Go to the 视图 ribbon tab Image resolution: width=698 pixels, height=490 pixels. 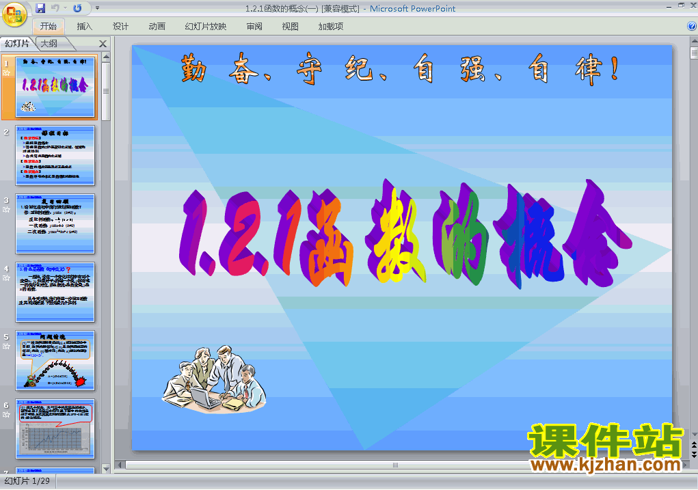tap(291, 27)
